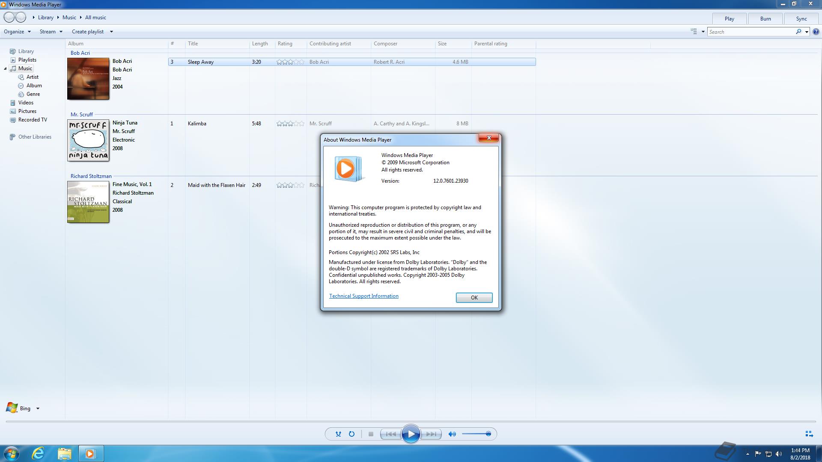Screen dimensions: 822x462
Task: Turn on shuffle mode
Action: pos(338,434)
